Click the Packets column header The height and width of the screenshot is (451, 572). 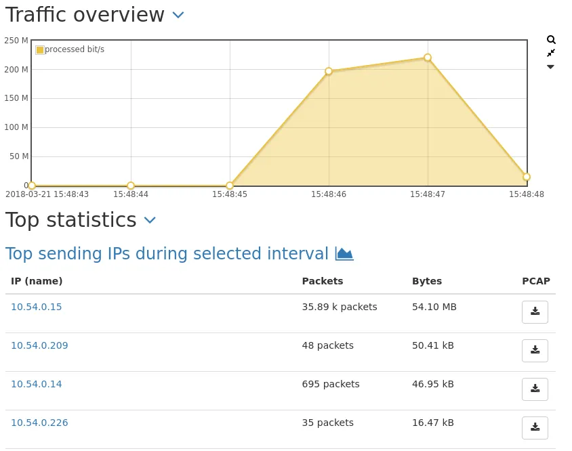[x=323, y=281]
